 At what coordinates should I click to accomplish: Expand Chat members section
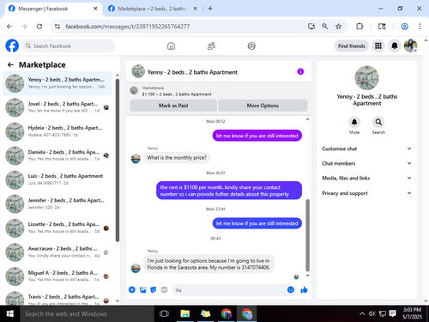pyautogui.click(x=366, y=163)
